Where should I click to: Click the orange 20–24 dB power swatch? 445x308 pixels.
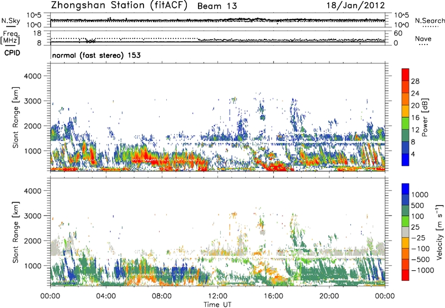pyautogui.click(x=406, y=99)
